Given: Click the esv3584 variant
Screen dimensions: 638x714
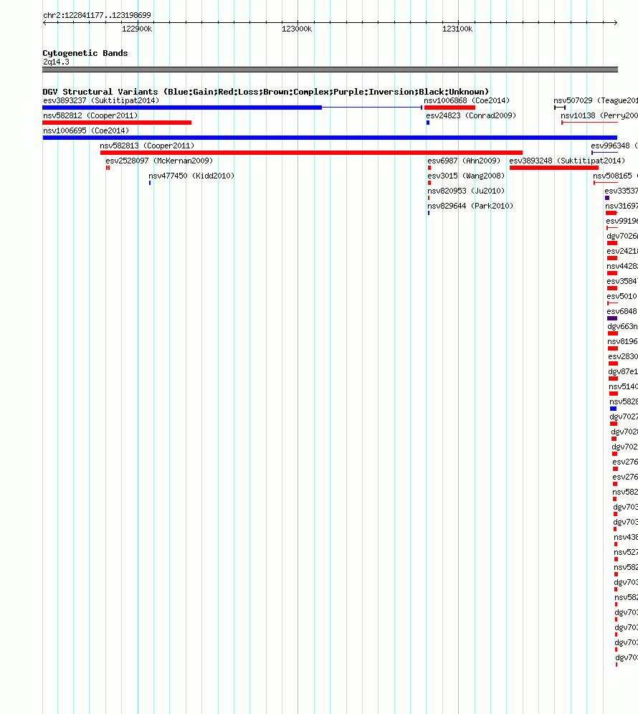Looking at the screenshot, I should tap(612, 287).
